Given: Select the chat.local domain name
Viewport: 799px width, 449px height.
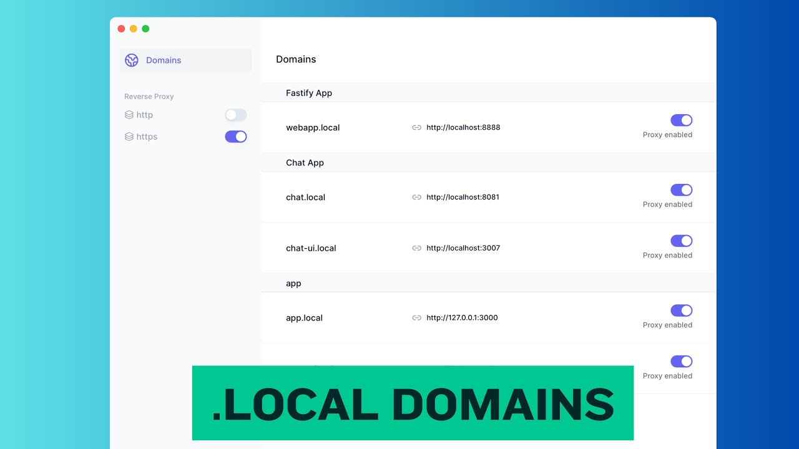Looking at the screenshot, I should (306, 197).
